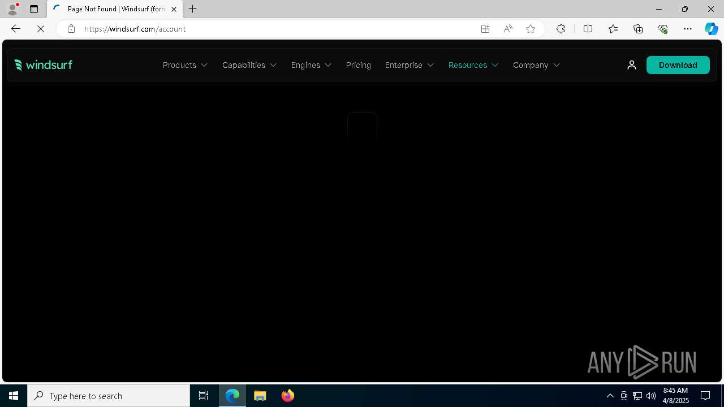Go back to the previous page
The height and width of the screenshot is (407, 724).
point(16,29)
